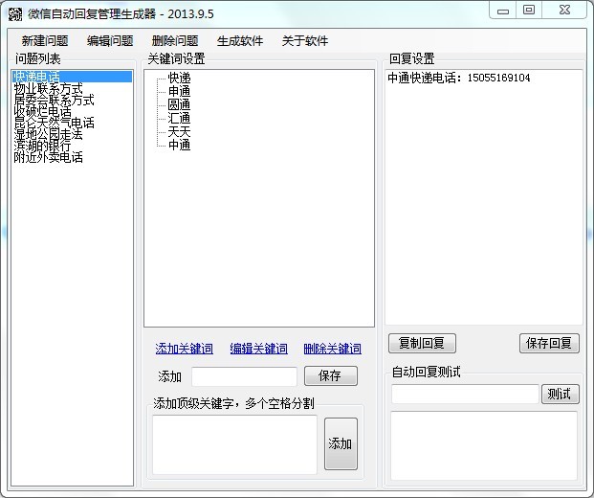Image resolution: width=594 pixels, height=498 pixels.
Task: Close the window
Action: click(564, 11)
